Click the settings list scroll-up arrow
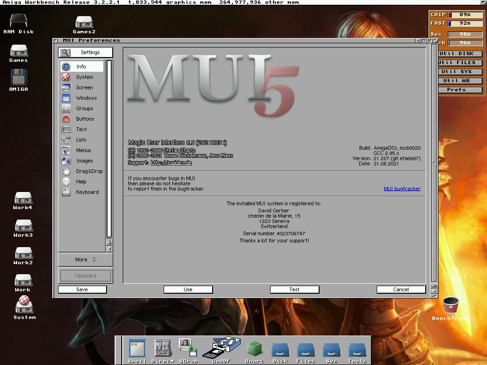The image size is (487, 365). click(109, 242)
